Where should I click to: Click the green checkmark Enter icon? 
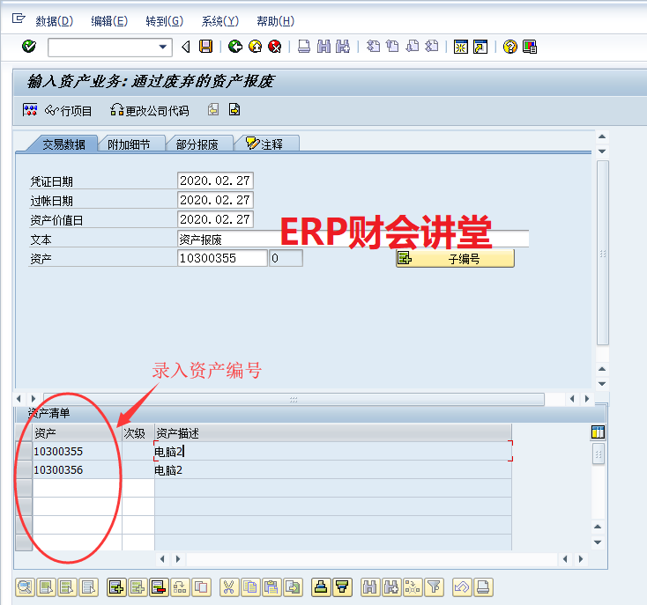(29, 47)
